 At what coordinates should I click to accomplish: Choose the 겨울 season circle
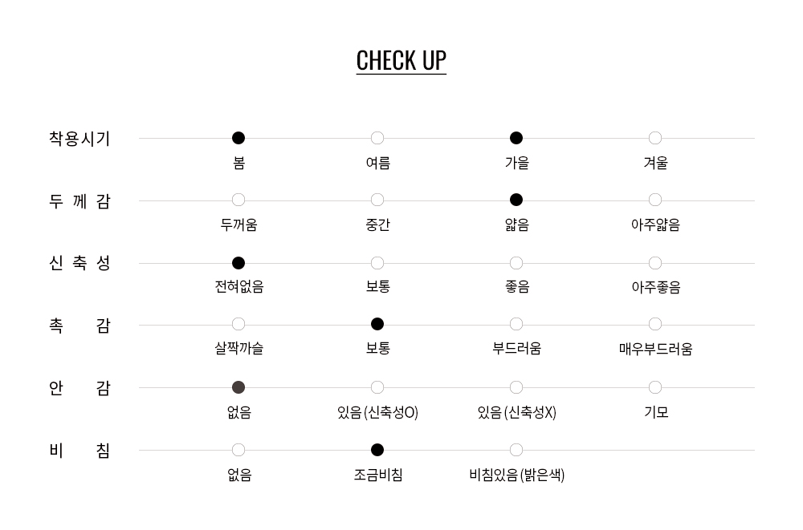[x=655, y=138]
